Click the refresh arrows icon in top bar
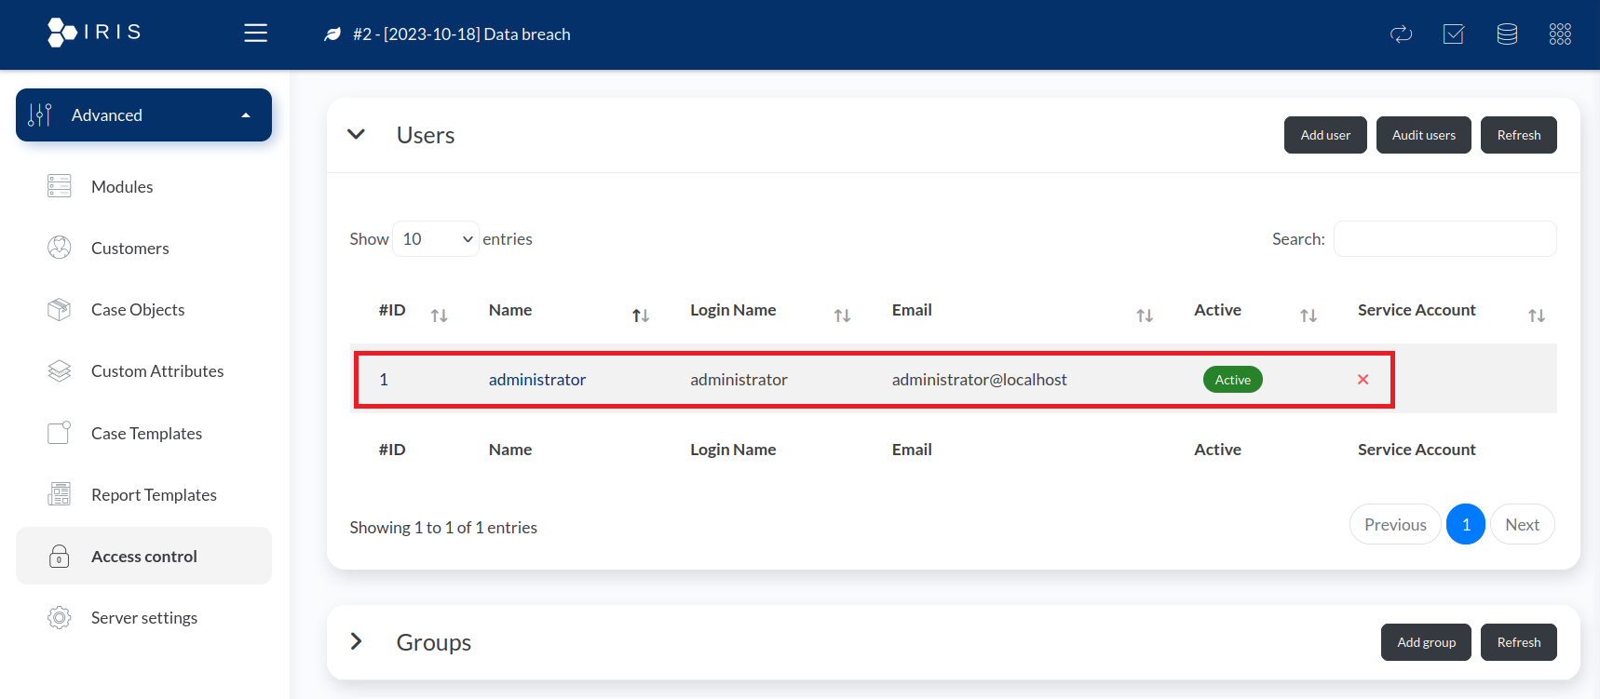 (1401, 34)
